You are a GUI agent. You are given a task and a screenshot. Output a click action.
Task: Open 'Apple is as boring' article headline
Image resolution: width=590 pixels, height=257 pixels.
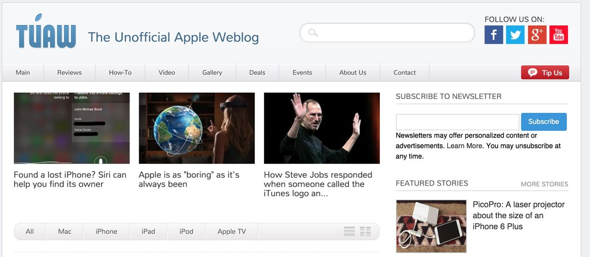point(189,179)
